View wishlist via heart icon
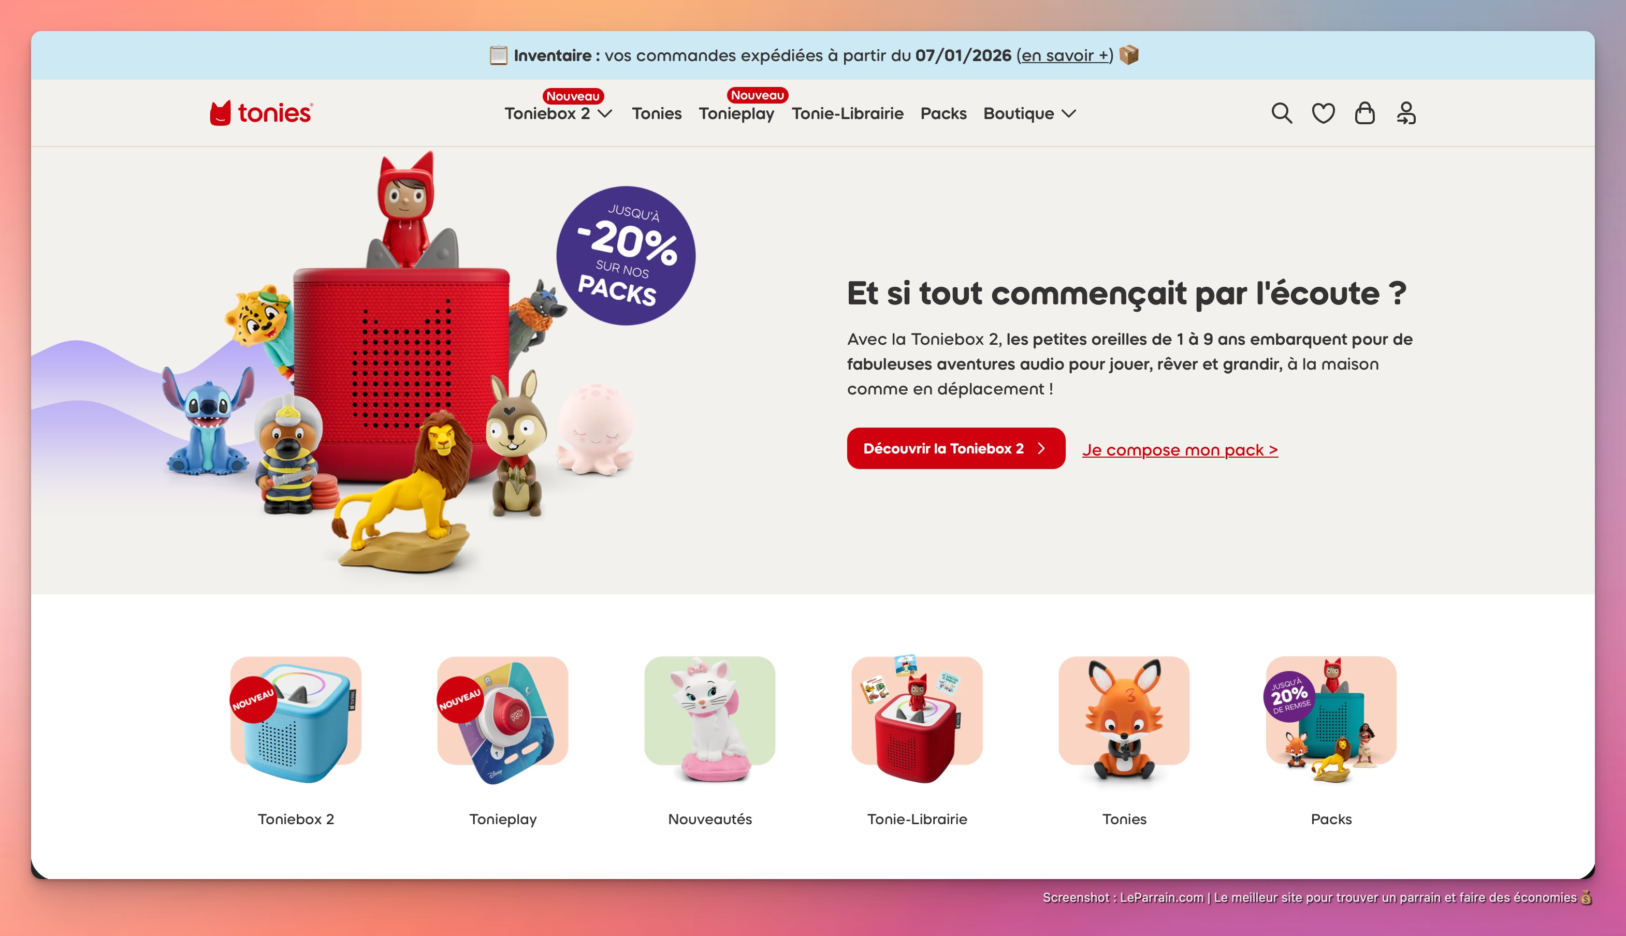This screenshot has height=936, width=1626. pos(1323,113)
